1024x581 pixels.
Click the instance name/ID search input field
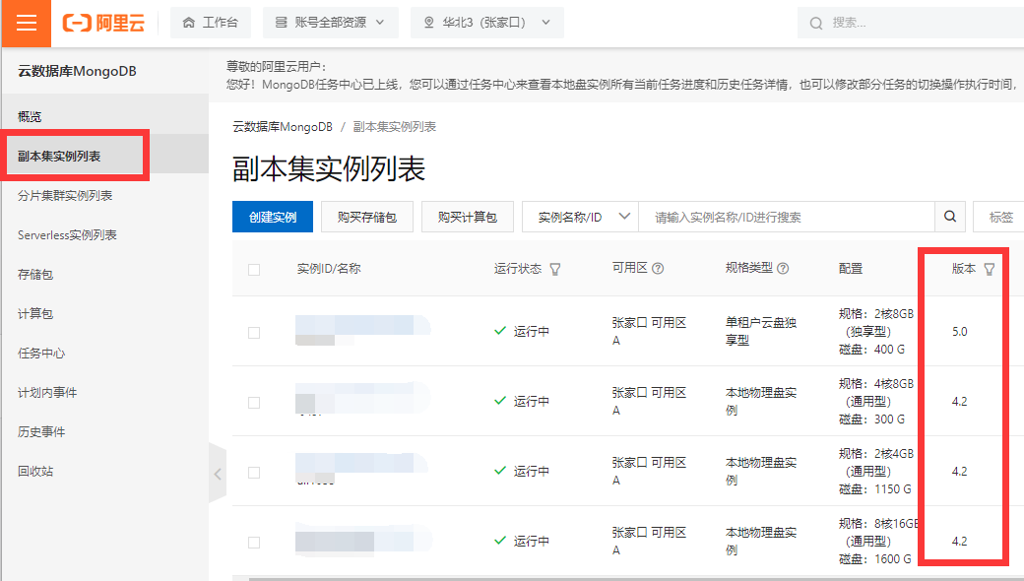(786, 217)
